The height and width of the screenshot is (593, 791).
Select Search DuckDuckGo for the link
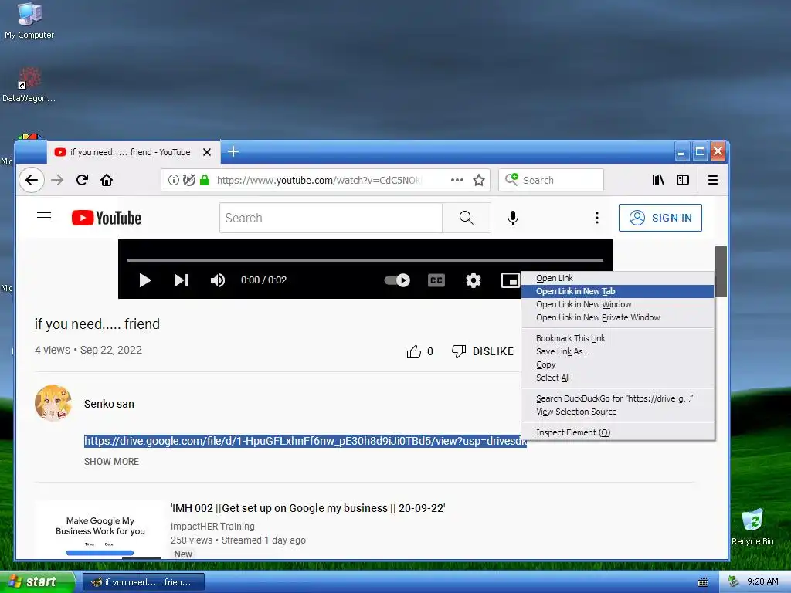(617, 398)
